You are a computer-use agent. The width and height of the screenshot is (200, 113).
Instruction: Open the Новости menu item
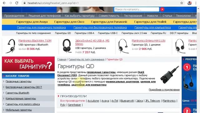click(x=152, y=16)
